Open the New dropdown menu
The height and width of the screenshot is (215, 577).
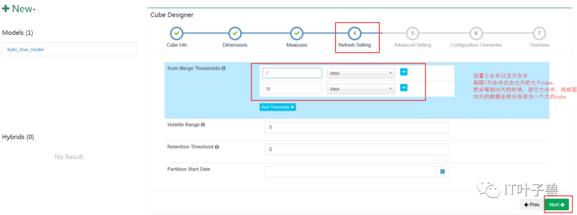click(x=19, y=9)
